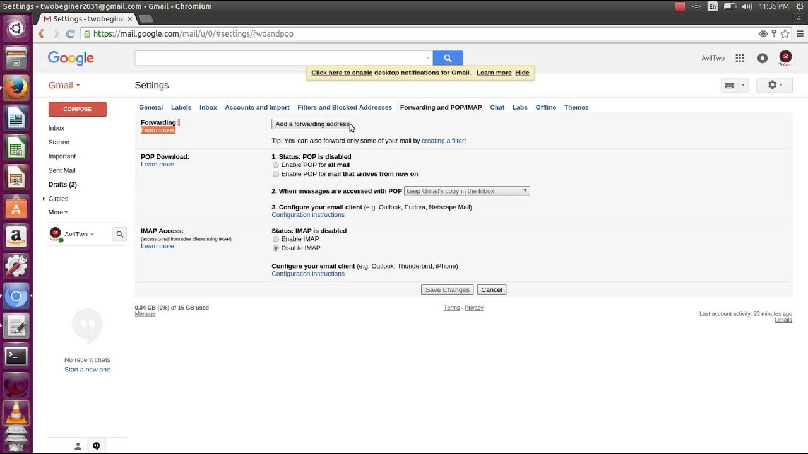
Task: Open the General settings tab
Action: (151, 107)
